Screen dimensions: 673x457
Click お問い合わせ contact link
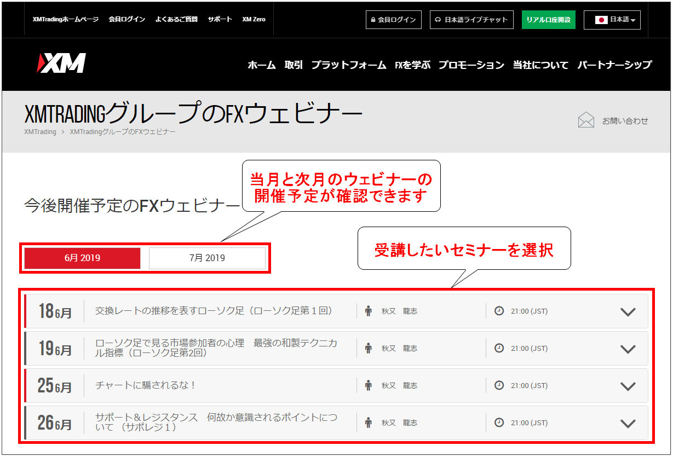click(x=625, y=121)
